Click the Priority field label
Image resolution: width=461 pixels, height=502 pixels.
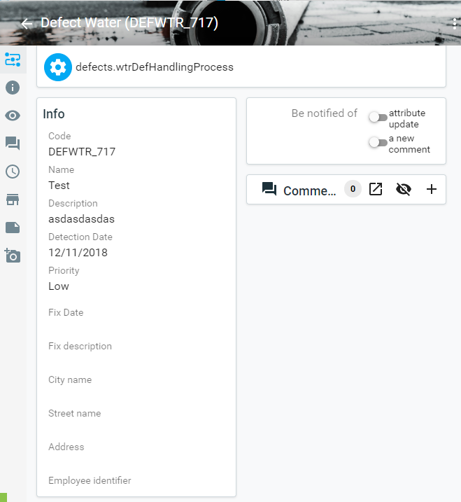(x=64, y=270)
